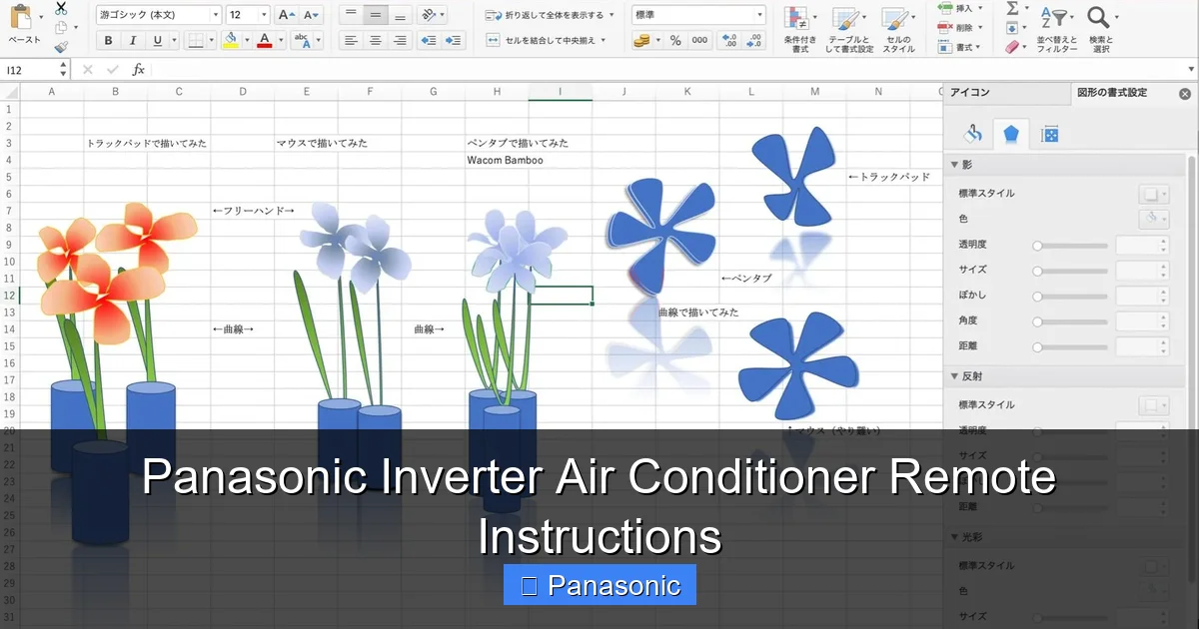The image size is (1199, 629).
Task: Toggle Underline formatting
Action: pos(158,40)
